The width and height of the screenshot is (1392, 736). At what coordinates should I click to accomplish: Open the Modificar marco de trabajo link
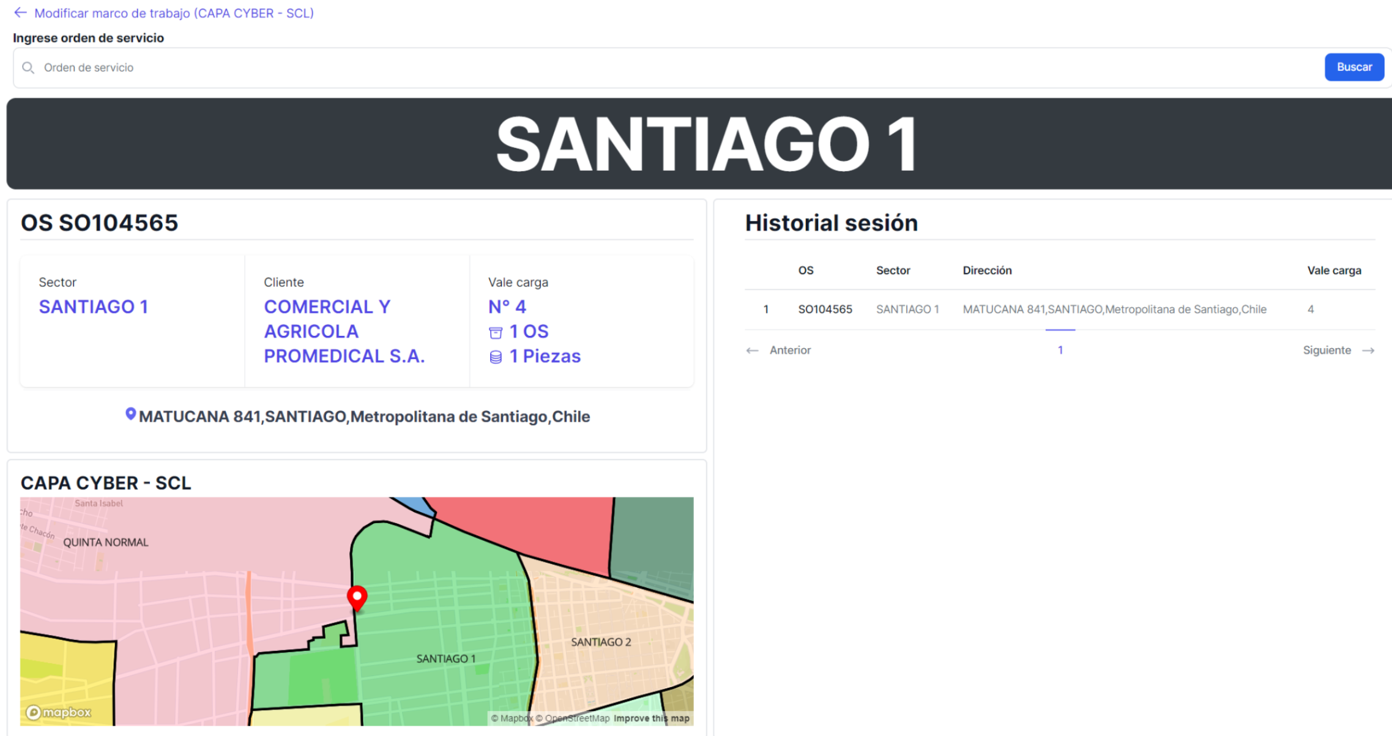tap(174, 13)
